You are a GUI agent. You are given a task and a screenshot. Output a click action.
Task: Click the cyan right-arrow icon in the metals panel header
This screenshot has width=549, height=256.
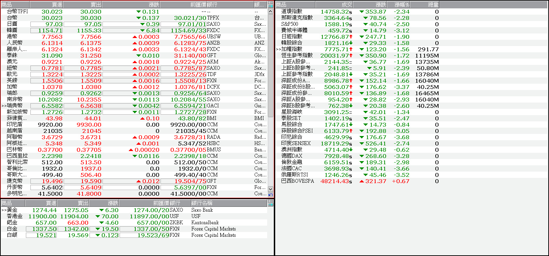[271, 205]
